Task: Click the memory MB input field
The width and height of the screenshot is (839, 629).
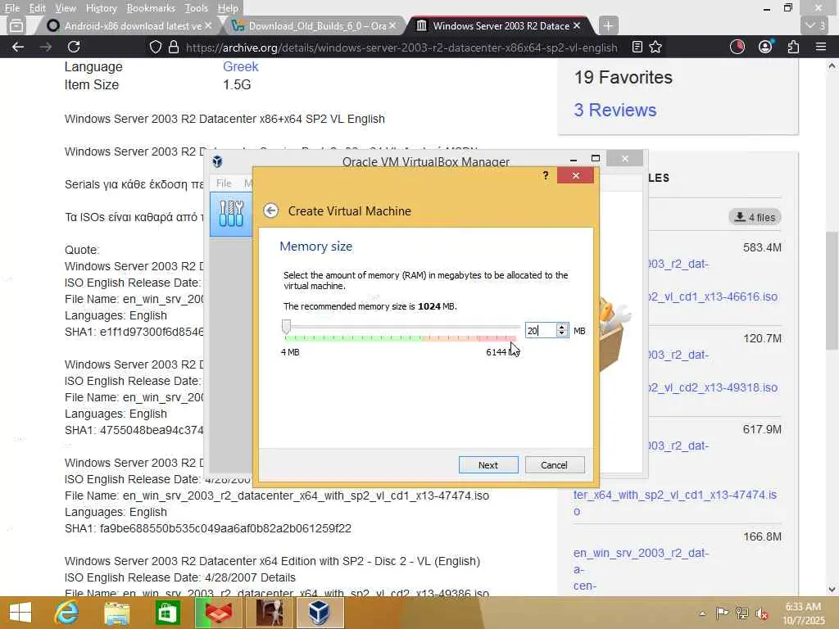Action: click(541, 331)
